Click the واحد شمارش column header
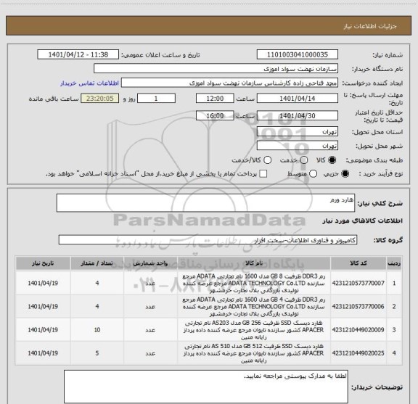 click(150, 263)
